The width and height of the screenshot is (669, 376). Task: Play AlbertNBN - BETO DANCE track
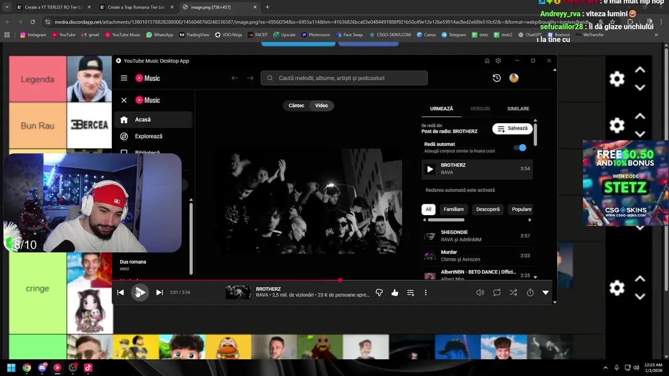click(477, 274)
